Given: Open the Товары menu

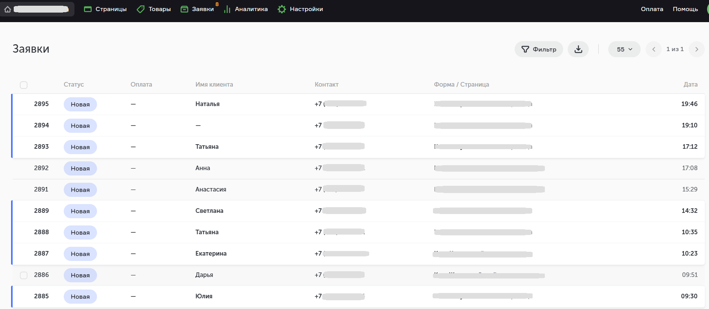Looking at the screenshot, I should [154, 9].
